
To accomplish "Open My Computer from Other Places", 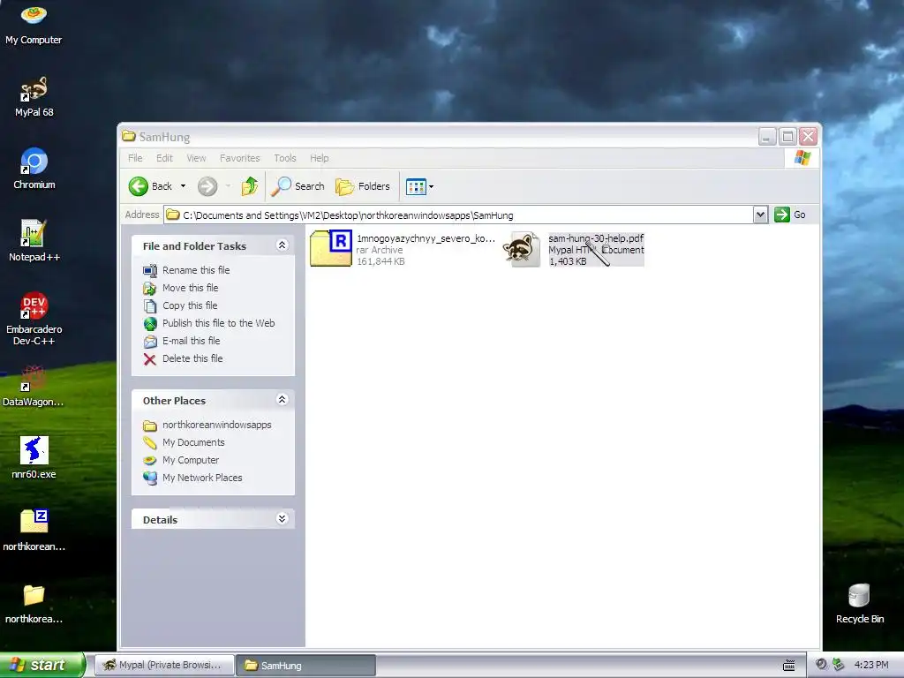I will (191, 460).
